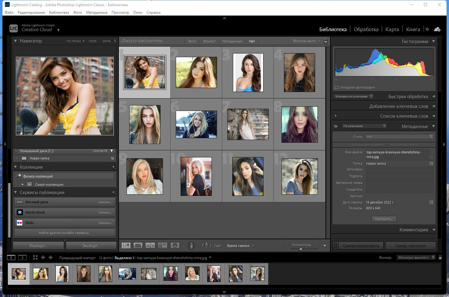Open Compare view (X|Y) mode
Viewport: 449px width, 297px height.
150,245
